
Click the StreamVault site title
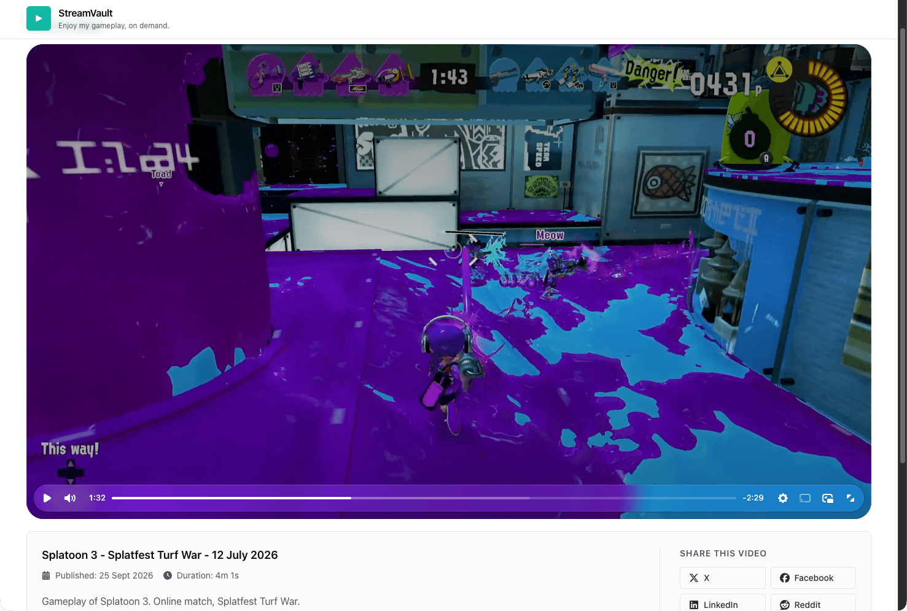(85, 13)
